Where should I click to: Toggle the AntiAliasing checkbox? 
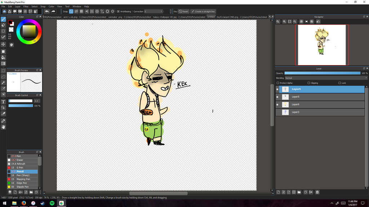coord(118,11)
